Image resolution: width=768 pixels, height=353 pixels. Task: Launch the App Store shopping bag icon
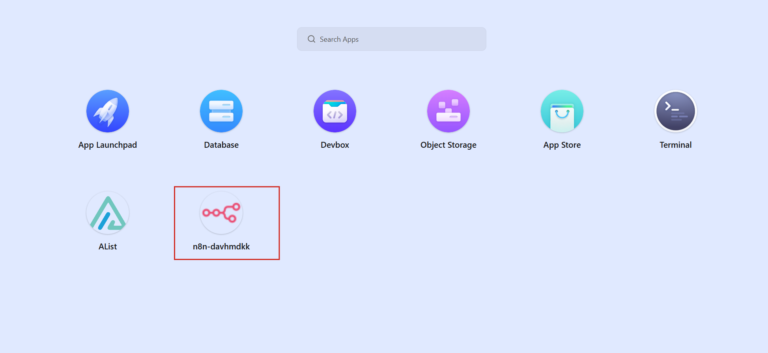click(x=562, y=111)
